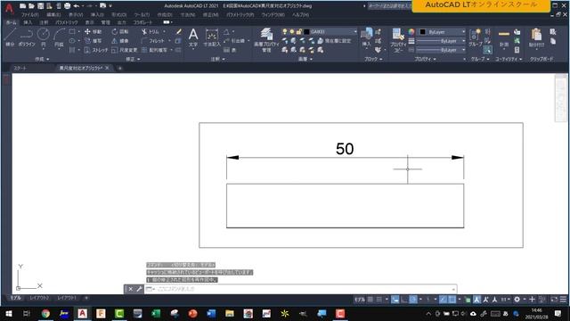Open the Edit (編集) menu

click(53, 15)
